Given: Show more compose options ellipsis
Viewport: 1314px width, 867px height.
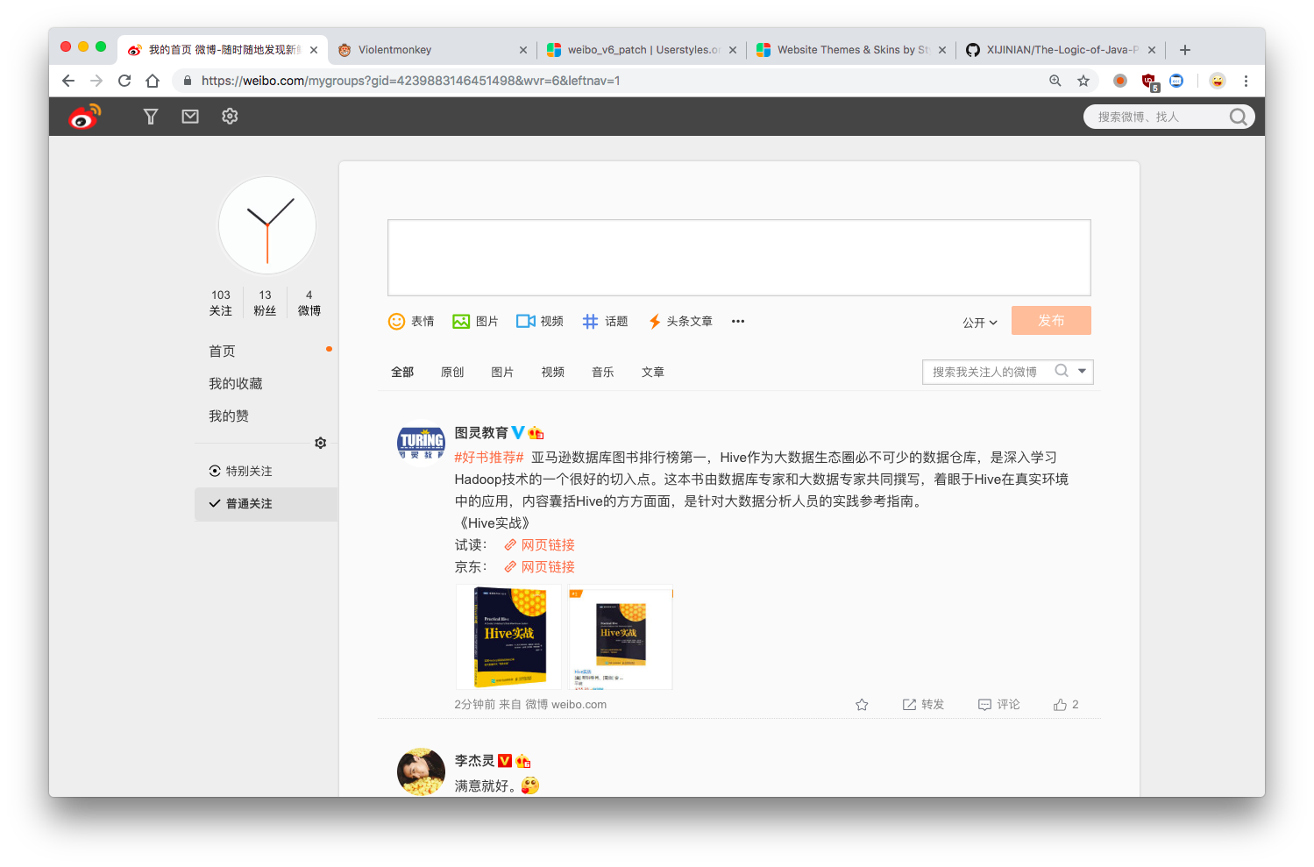Looking at the screenshot, I should coord(738,322).
